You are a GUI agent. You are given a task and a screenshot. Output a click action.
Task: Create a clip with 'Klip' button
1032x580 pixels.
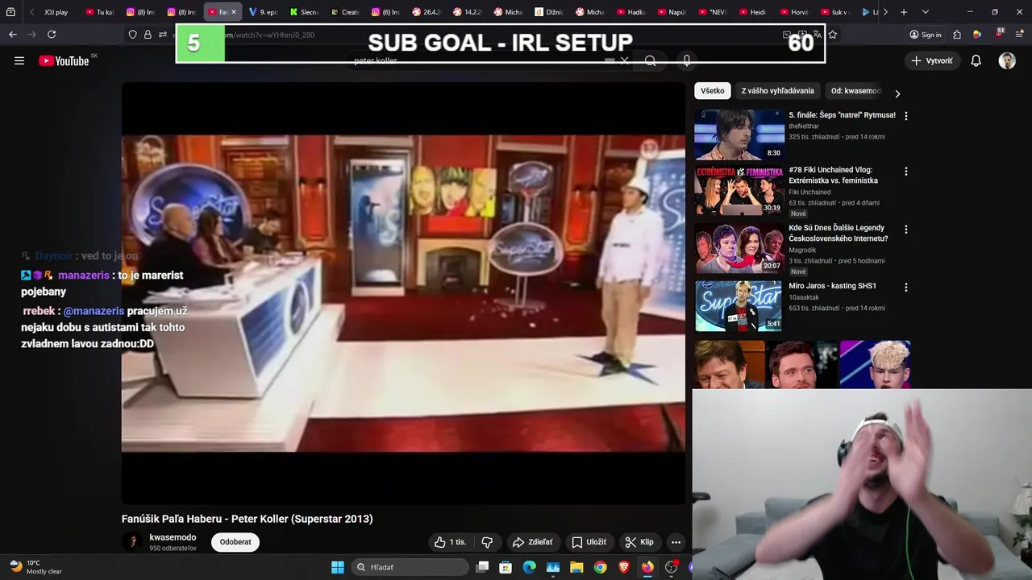coord(639,542)
